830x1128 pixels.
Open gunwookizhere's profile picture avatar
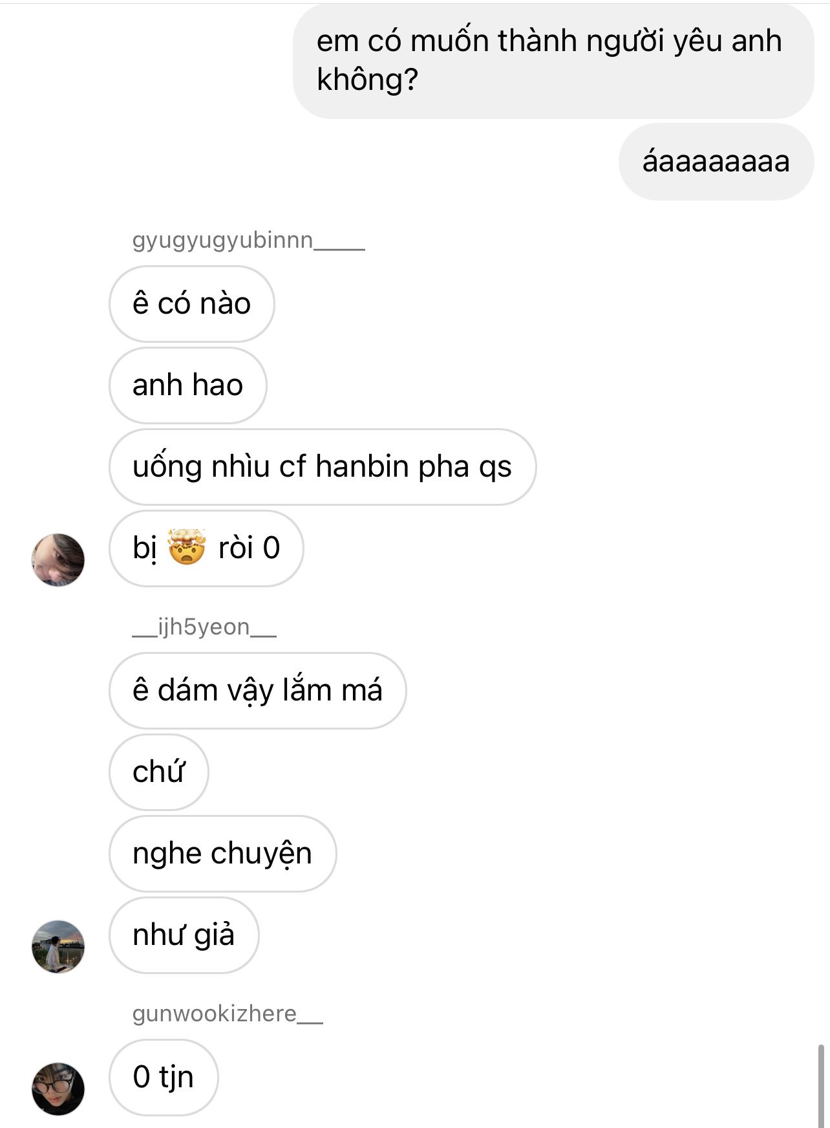pyautogui.click(x=58, y=1089)
